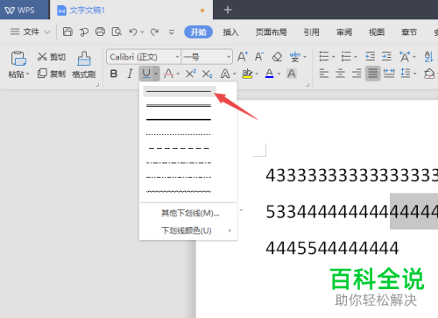The image size is (438, 318).
Task: Open the 审阅 ribbon tab
Action: [x=344, y=32]
